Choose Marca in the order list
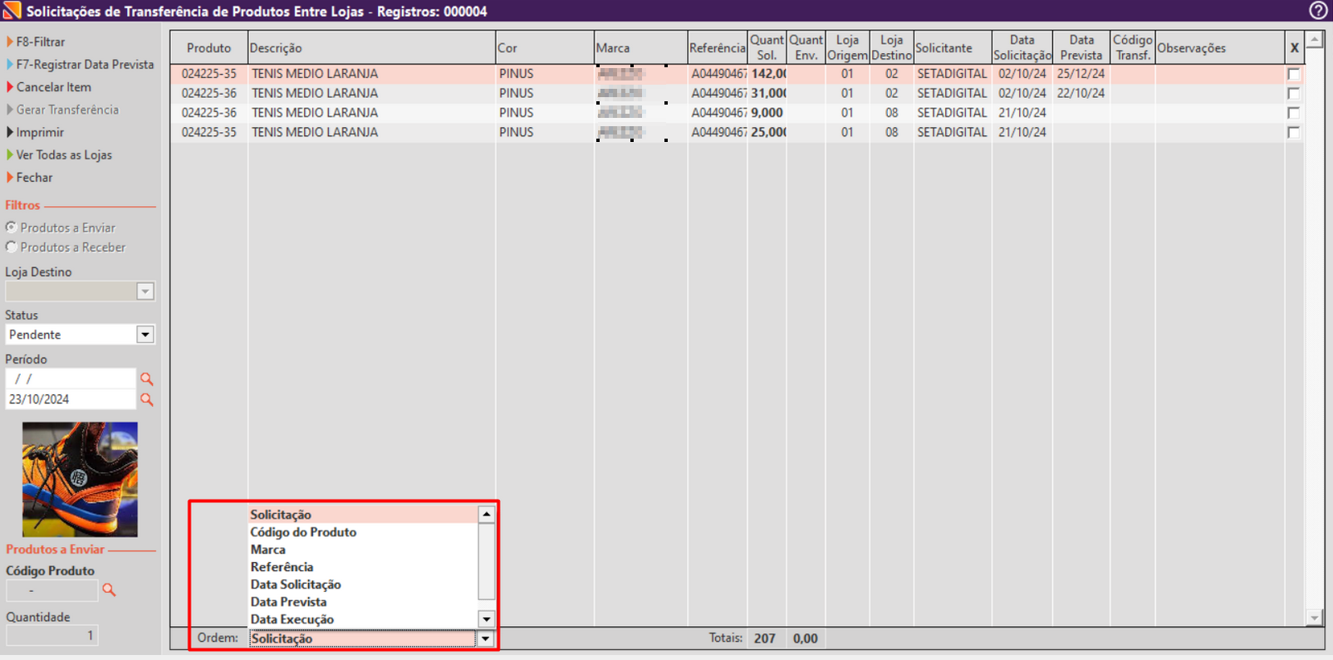The image size is (1333, 660). pos(268,550)
